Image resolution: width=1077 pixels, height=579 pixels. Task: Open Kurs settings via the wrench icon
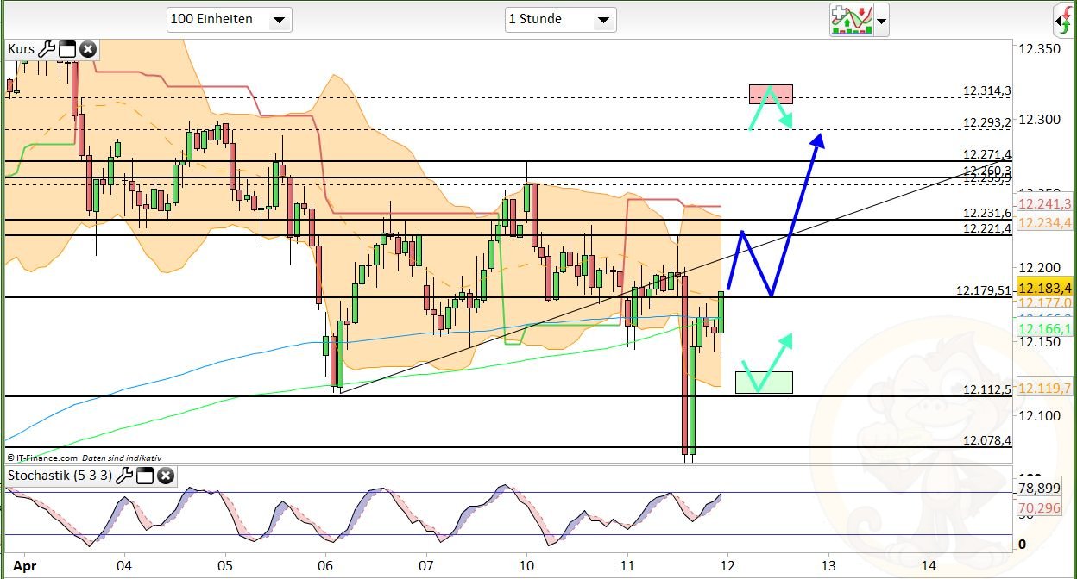[x=50, y=49]
